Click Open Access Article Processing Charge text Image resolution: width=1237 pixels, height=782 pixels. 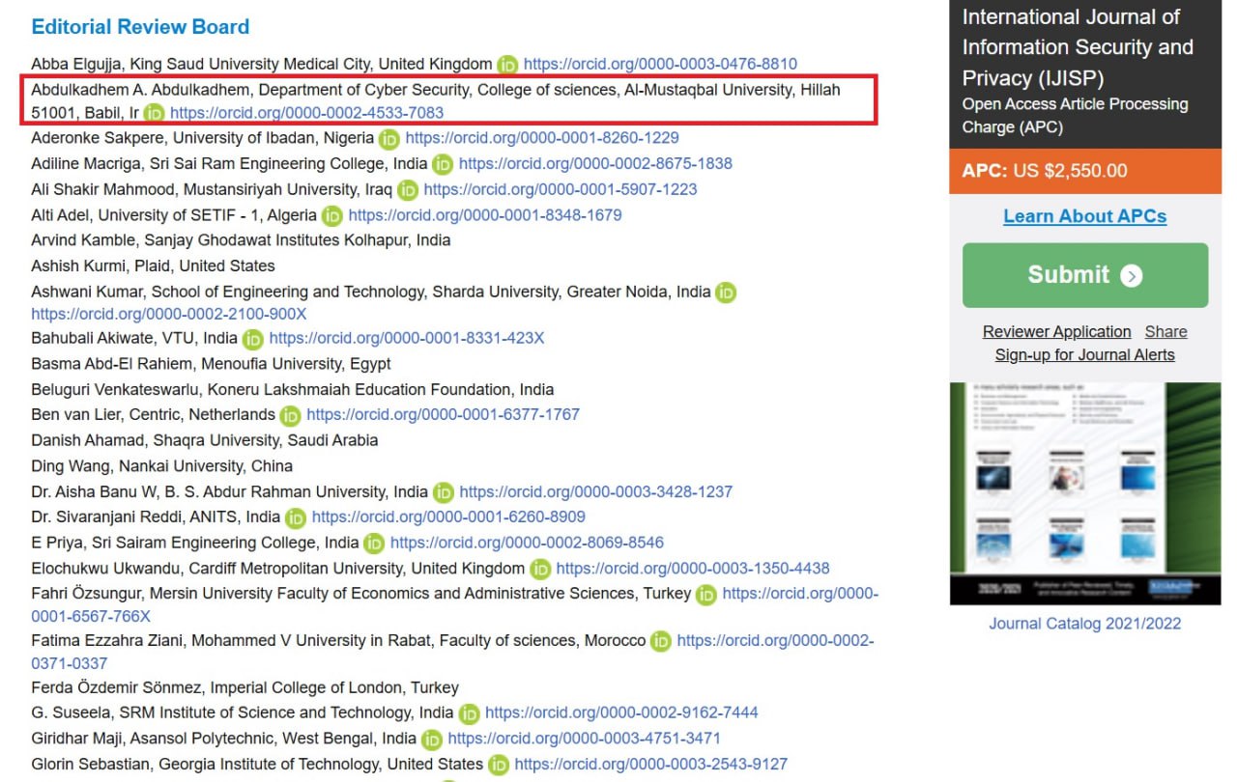[x=1076, y=116]
